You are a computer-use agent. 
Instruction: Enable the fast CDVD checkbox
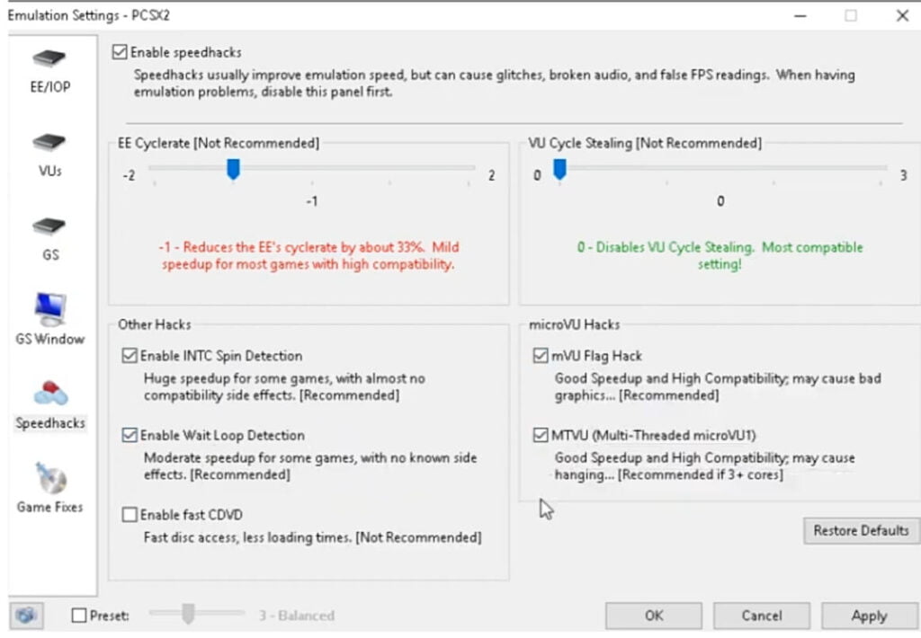tap(130, 515)
